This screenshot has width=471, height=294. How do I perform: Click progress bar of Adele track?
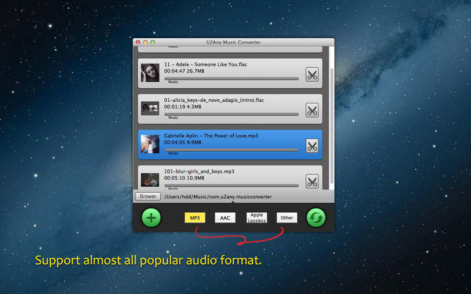click(231, 79)
